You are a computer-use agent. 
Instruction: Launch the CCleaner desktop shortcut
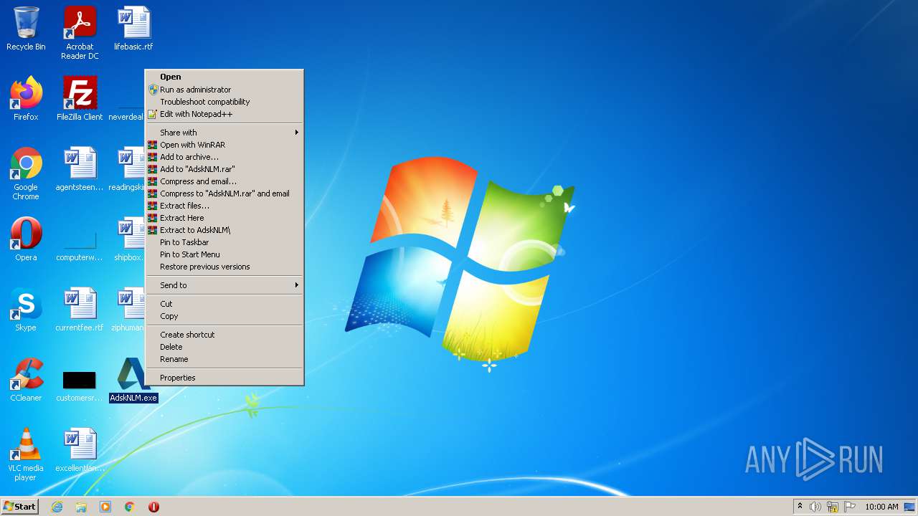click(x=26, y=380)
